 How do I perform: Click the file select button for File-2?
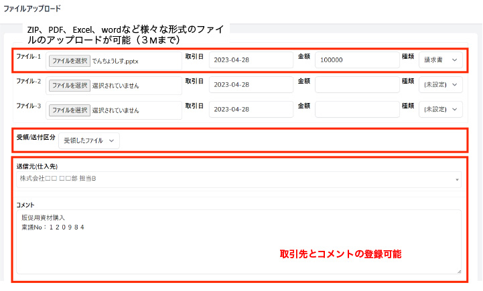[x=70, y=85]
